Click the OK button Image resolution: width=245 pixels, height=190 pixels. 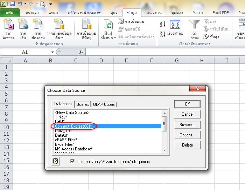pos(187,104)
